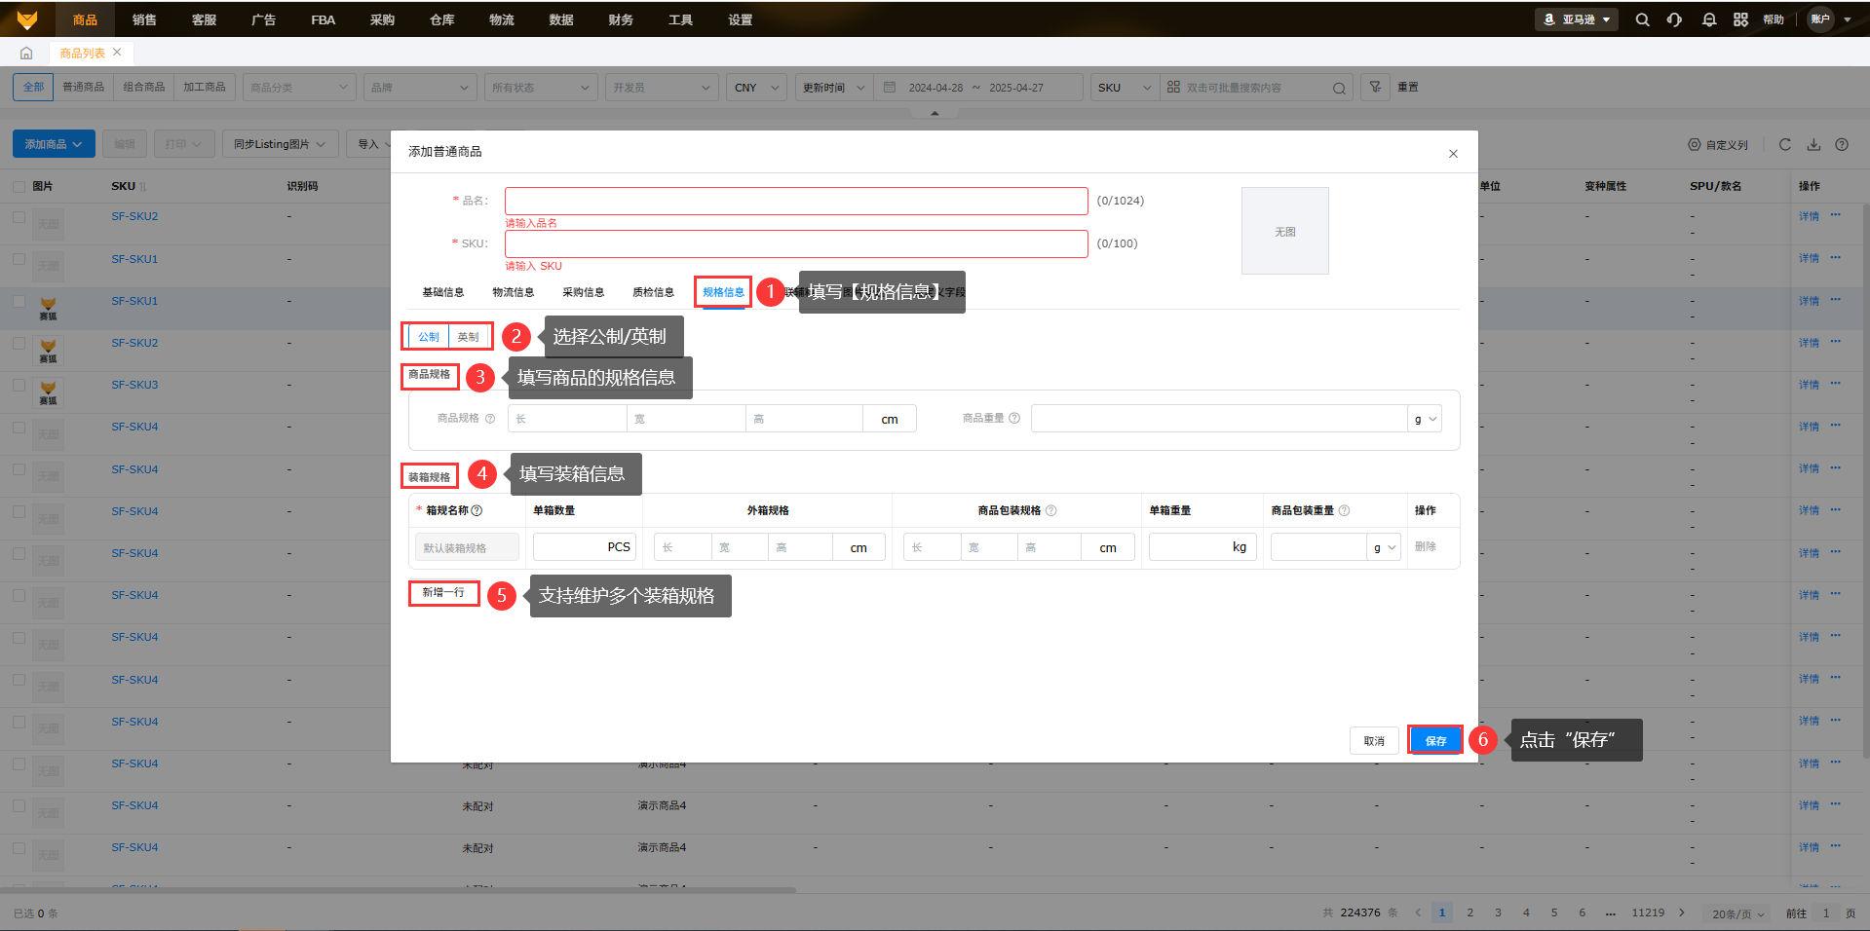Go to the home icon in the tab bar
This screenshot has width=1870, height=931.
click(x=26, y=53)
